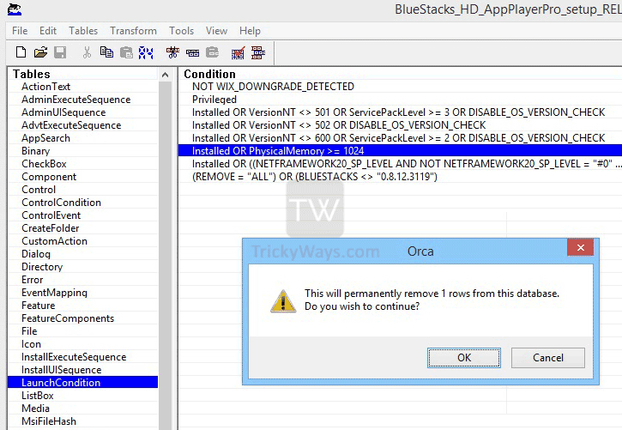The width and height of the screenshot is (622, 430).
Task: Click Cancel in the Orca dialog
Action: click(x=548, y=357)
